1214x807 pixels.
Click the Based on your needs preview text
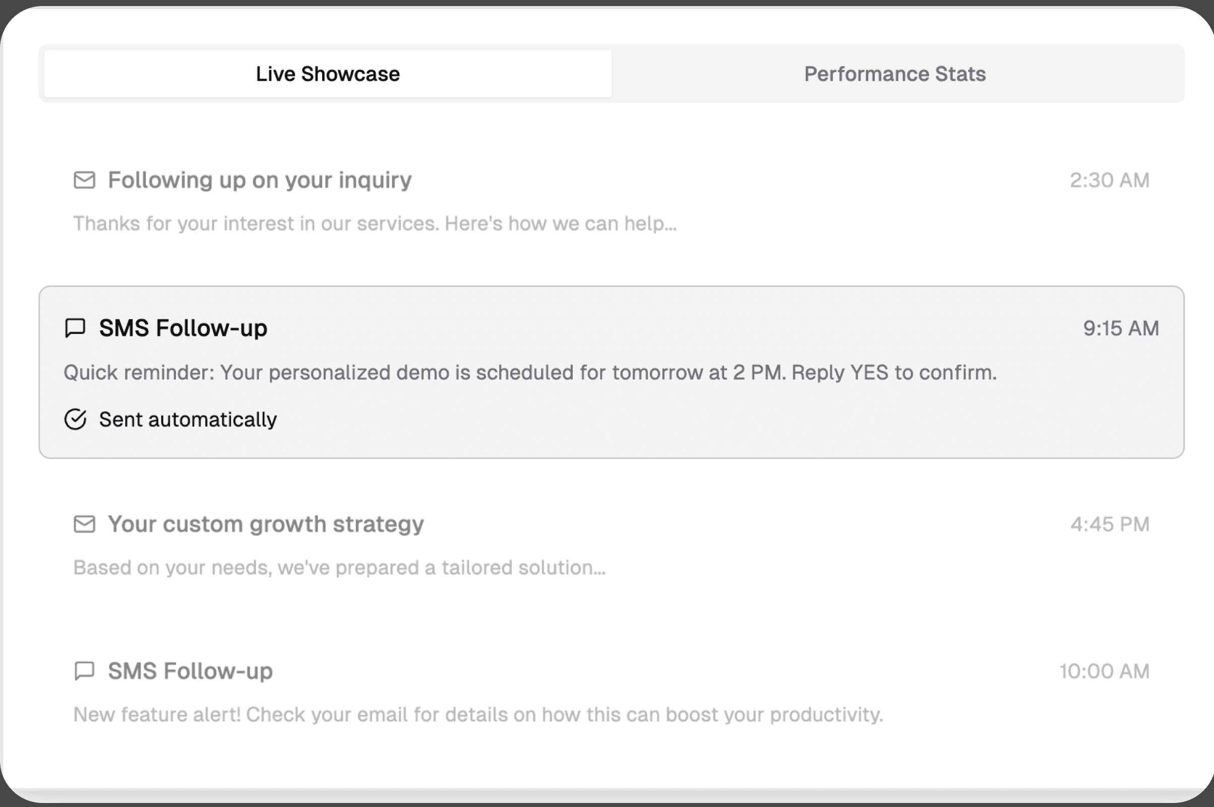point(339,567)
